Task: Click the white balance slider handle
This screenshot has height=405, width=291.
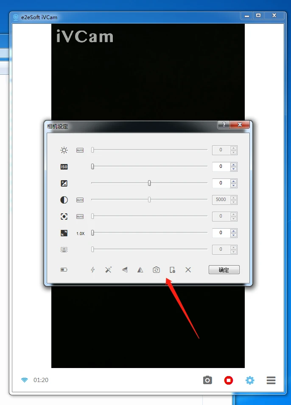Action: coord(149,200)
